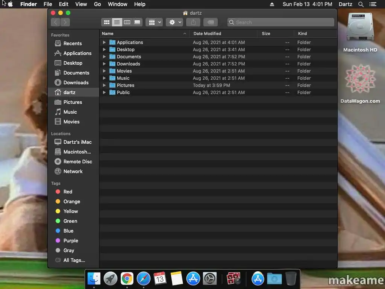Screen dimensions: 385x289
Task: Select Downloads in the sidebar Favorites
Action: coord(73,82)
